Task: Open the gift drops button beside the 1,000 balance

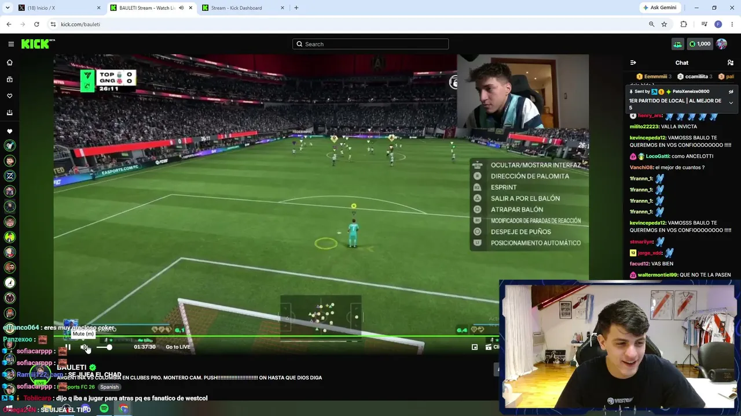Action: pos(677,44)
